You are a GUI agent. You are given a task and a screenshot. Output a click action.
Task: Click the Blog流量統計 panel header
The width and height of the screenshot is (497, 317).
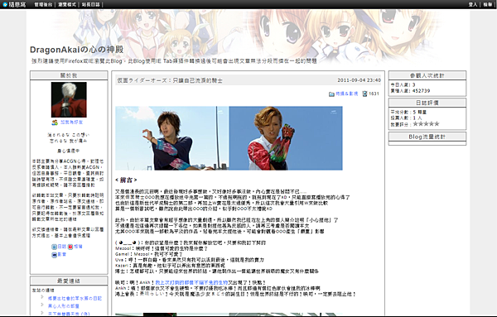(x=427, y=137)
